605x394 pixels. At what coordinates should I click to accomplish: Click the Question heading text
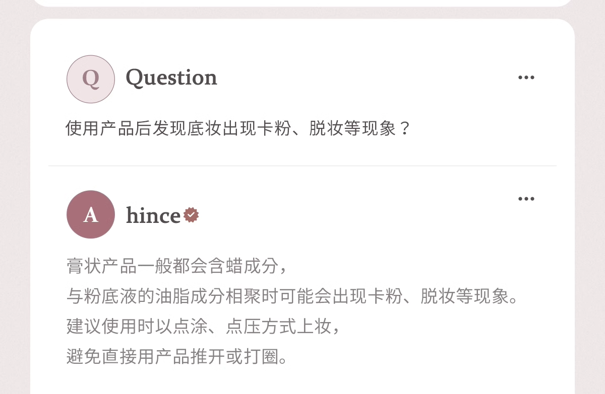(171, 77)
